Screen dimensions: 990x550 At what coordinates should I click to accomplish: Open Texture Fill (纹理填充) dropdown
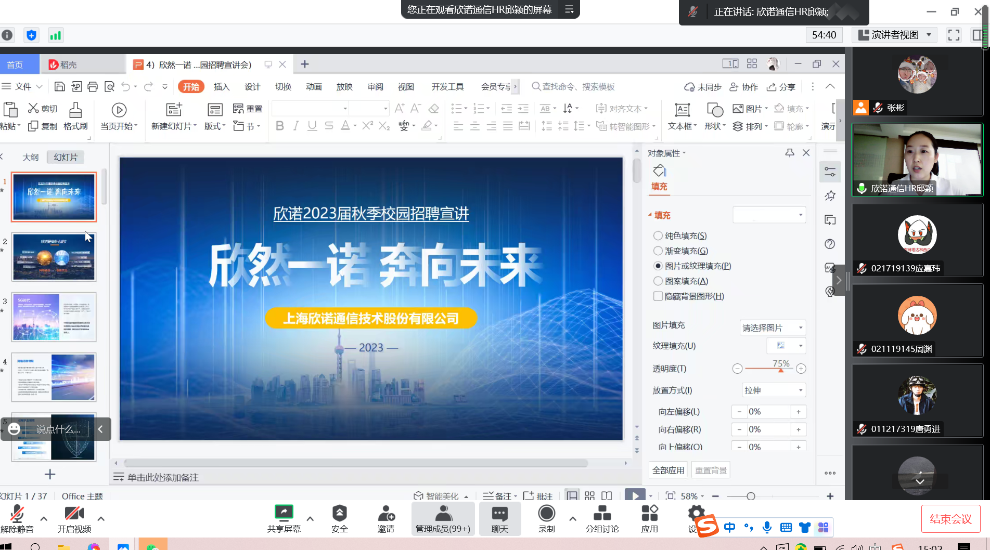coord(786,346)
